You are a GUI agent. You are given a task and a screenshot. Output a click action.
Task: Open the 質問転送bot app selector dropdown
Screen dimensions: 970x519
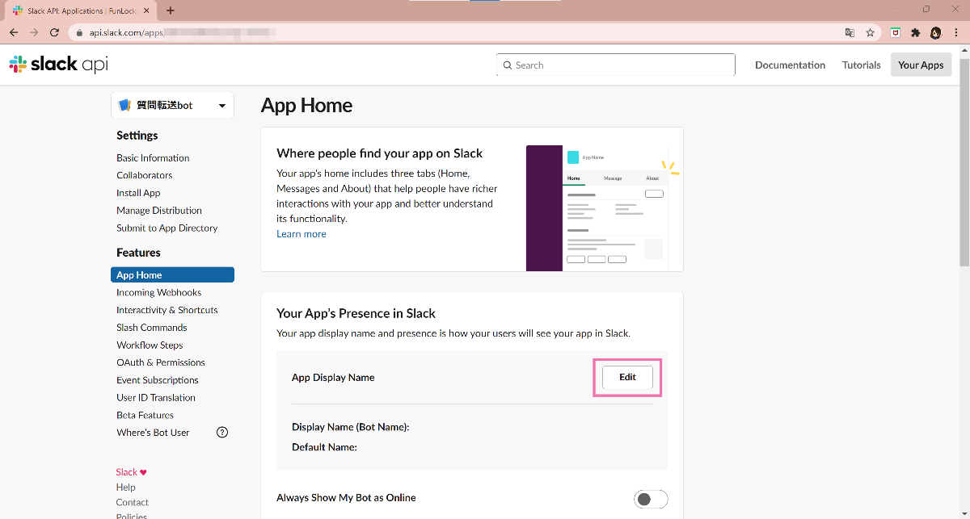pos(172,105)
